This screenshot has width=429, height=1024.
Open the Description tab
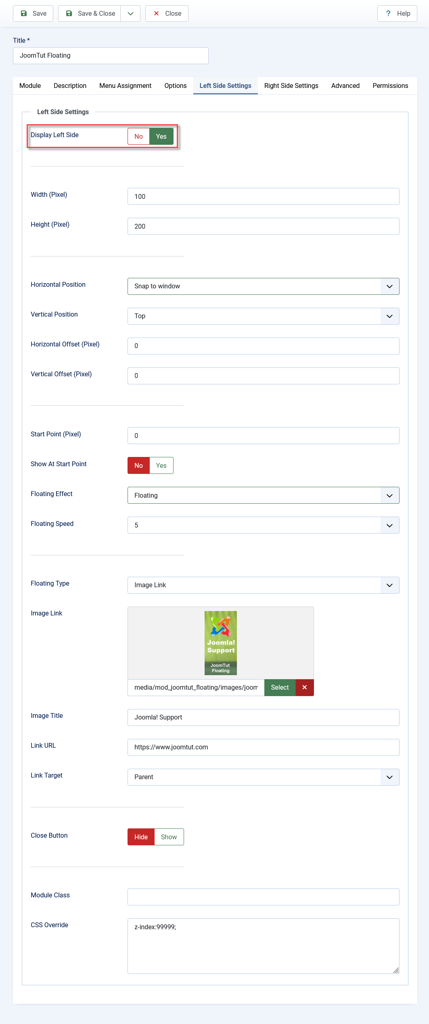[x=70, y=86]
